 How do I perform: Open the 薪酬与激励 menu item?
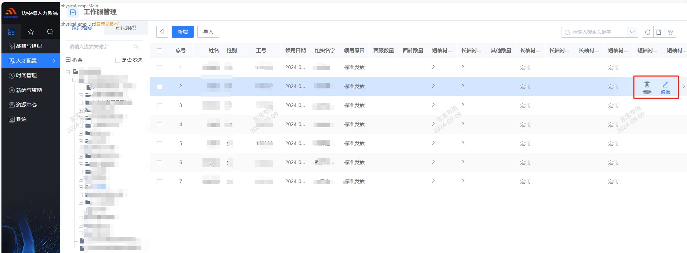pos(29,90)
